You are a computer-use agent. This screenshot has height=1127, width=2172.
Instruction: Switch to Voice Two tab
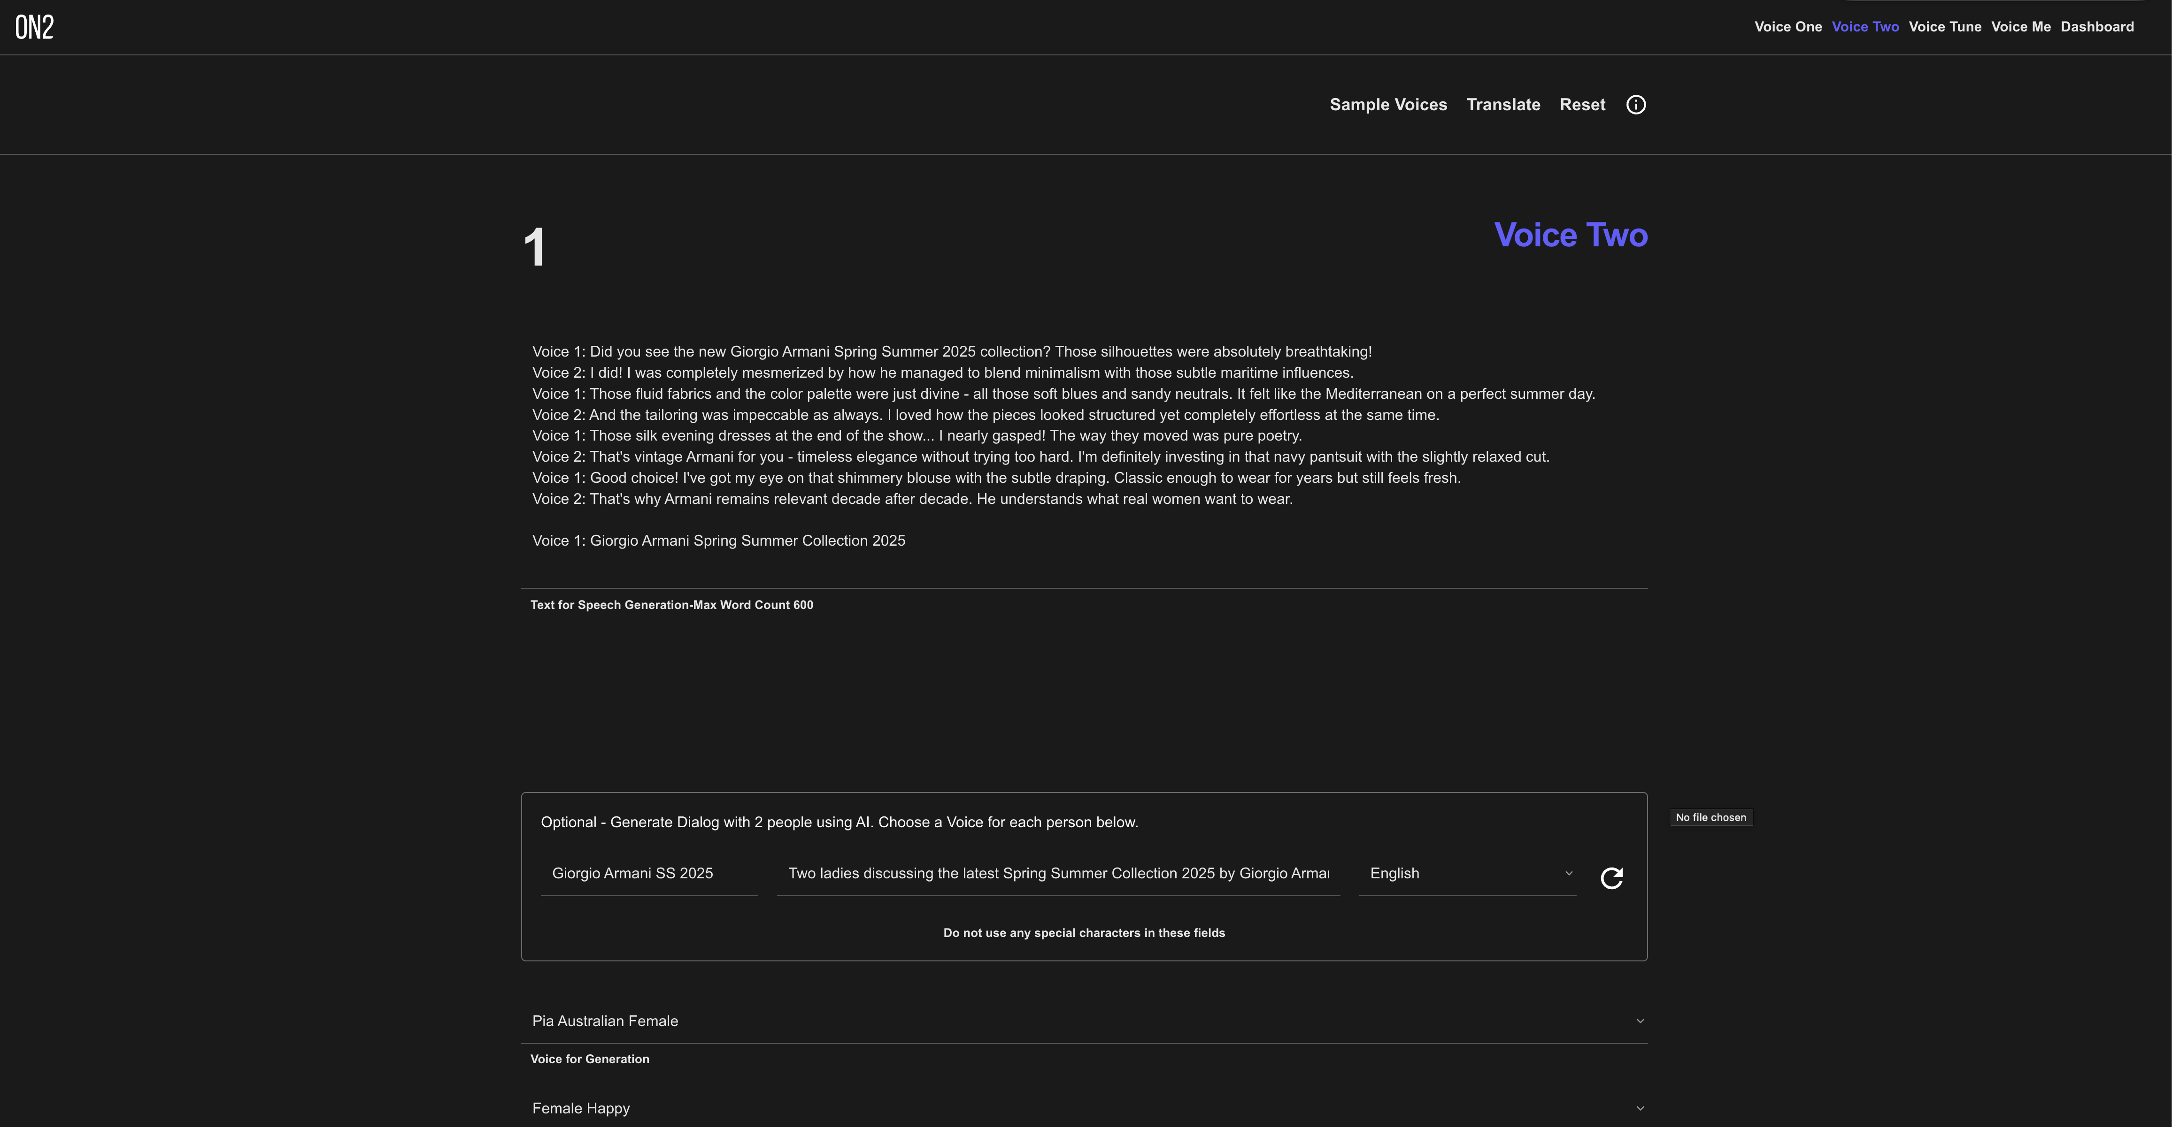(x=1865, y=27)
